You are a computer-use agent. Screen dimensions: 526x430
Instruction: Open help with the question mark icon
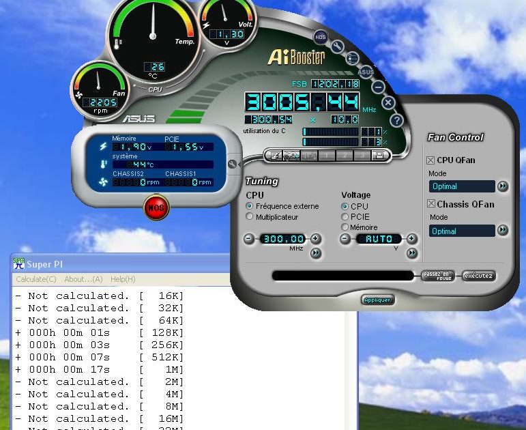pos(396,120)
